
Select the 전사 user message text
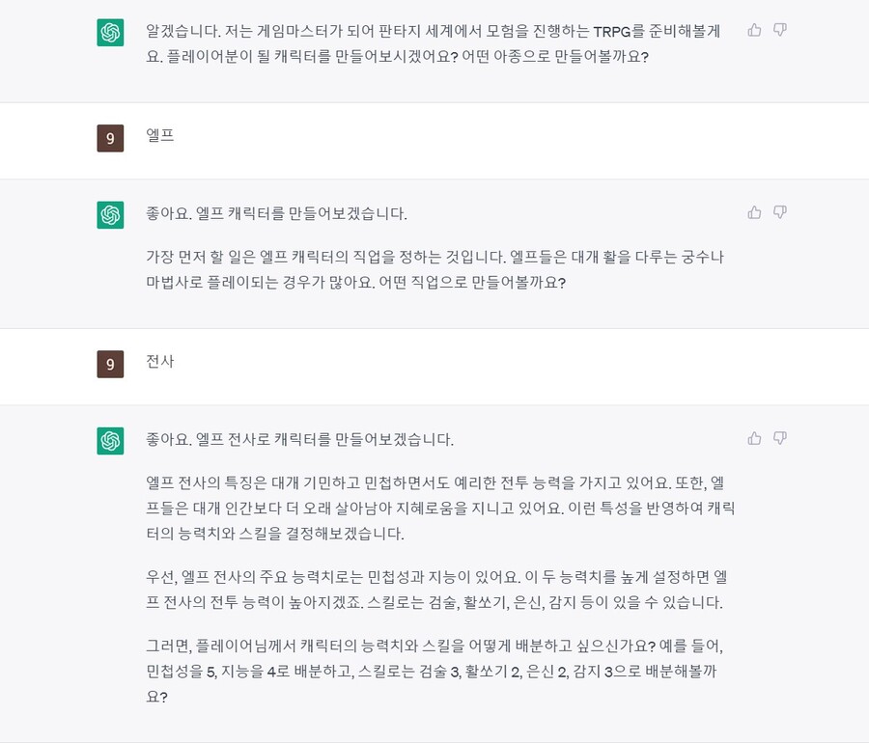pyautogui.click(x=160, y=364)
